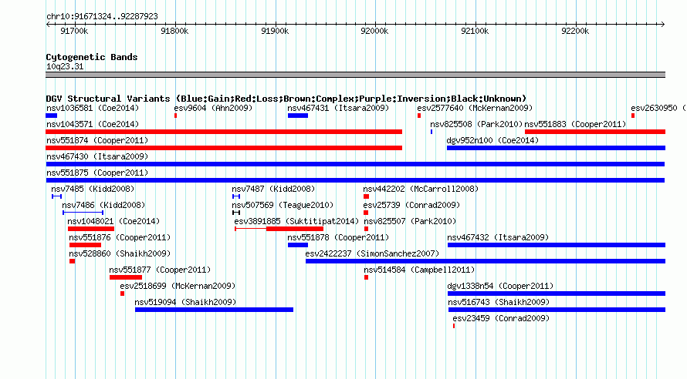
Task: Click the esv2577640 (McKernan2009) label
Action: pos(475,108)
